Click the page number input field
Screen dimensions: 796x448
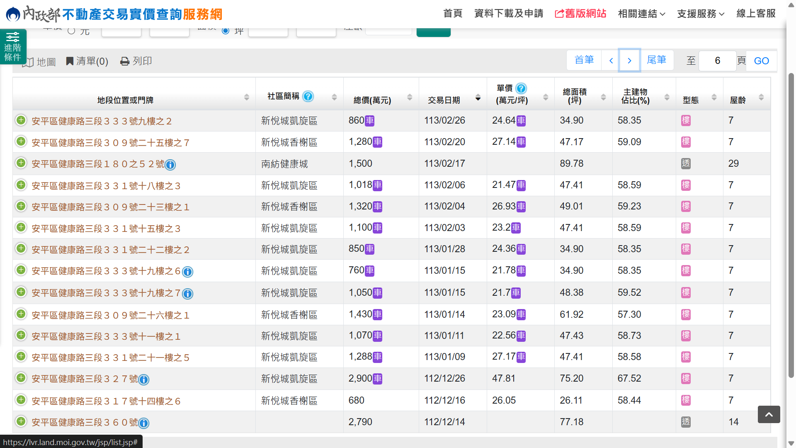tap(717, 61)
